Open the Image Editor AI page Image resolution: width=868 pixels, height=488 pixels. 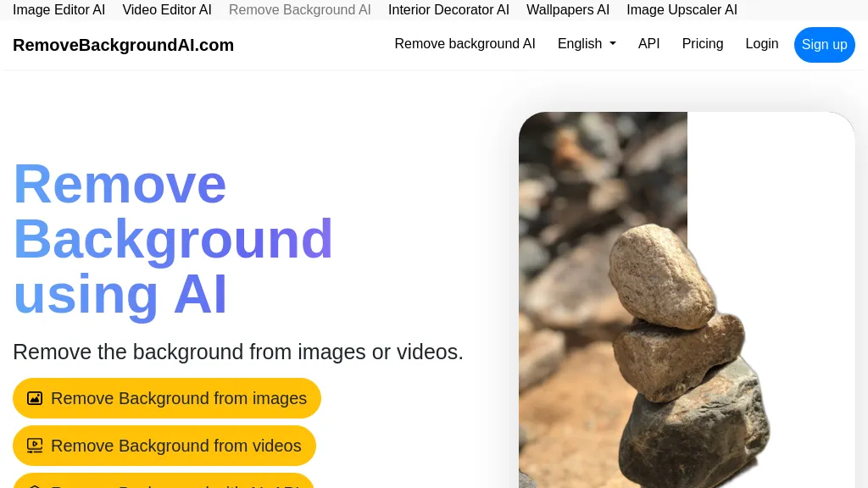[x=59, y=10]
